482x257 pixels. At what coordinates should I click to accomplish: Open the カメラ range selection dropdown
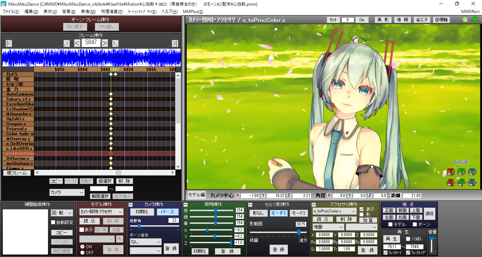(67, 192)
